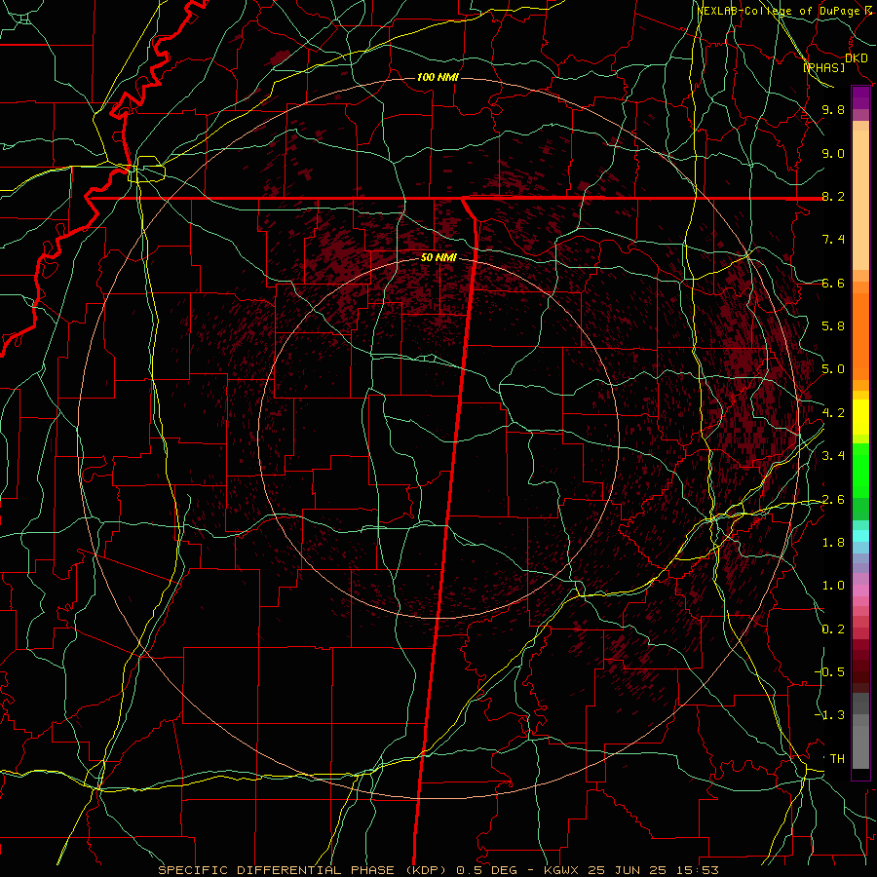Click the bright green band in the color bar
This screenshot has width=877, height=877.
pyautogui.click(x=860, y=470)
